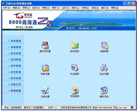The width and height of the screenshot is (137, 111).
Task: Click the 网址 website text in status bar
Action: point(120,107)
